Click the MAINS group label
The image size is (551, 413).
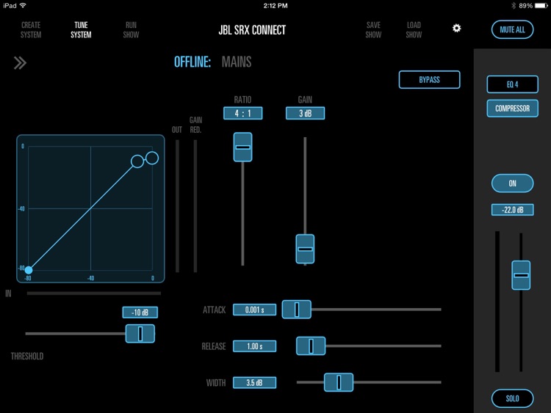[237, 62]
